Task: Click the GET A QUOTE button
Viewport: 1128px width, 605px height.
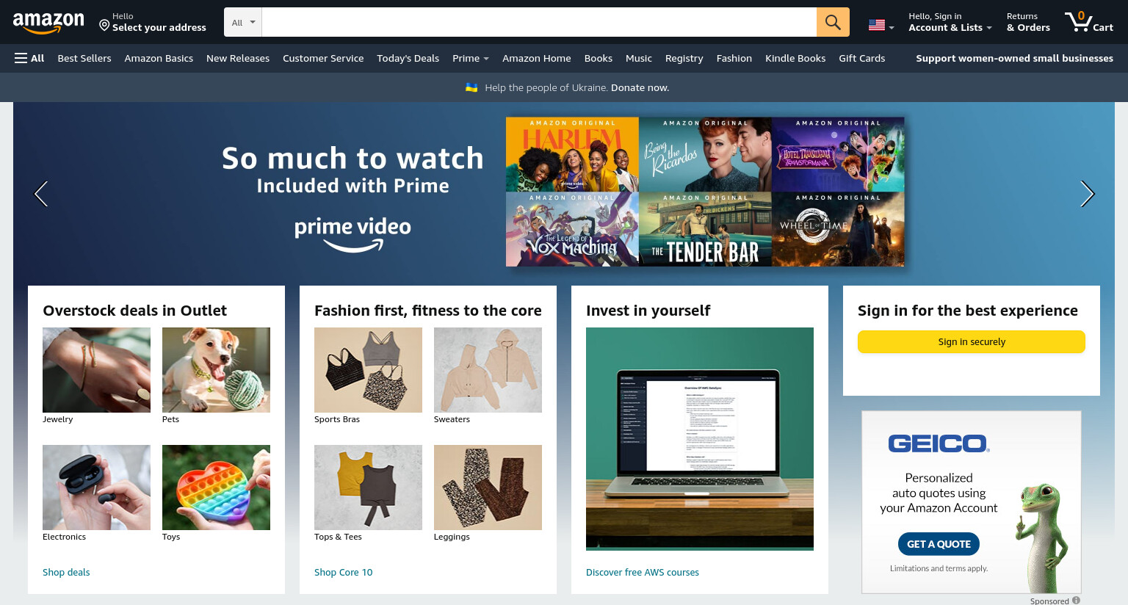Action: [x=939, y=544]
